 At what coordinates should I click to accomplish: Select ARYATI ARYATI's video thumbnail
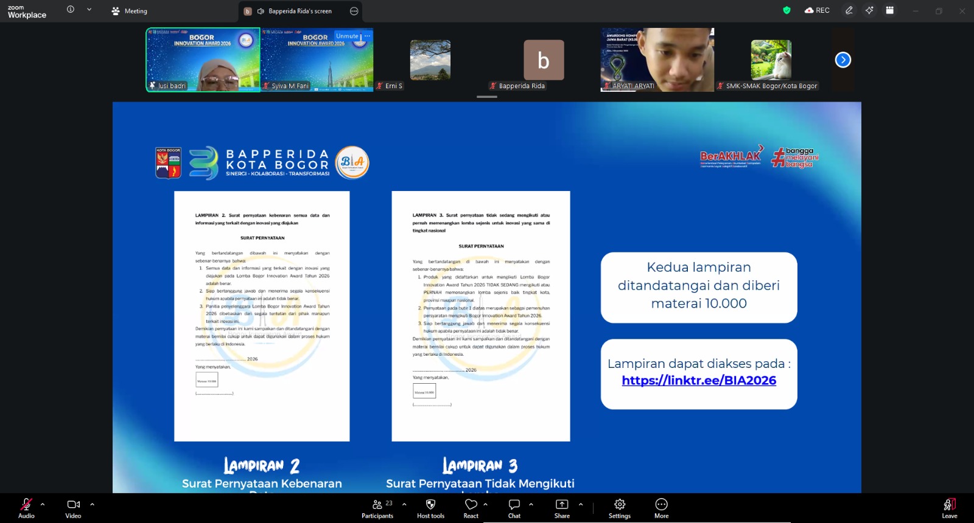tap(657, 60)
